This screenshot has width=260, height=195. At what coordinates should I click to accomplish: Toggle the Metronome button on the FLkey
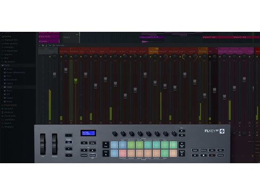tap(203, 150)
